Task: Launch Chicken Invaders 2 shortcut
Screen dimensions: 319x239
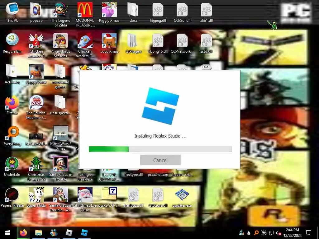Action: tap(36, 45)
